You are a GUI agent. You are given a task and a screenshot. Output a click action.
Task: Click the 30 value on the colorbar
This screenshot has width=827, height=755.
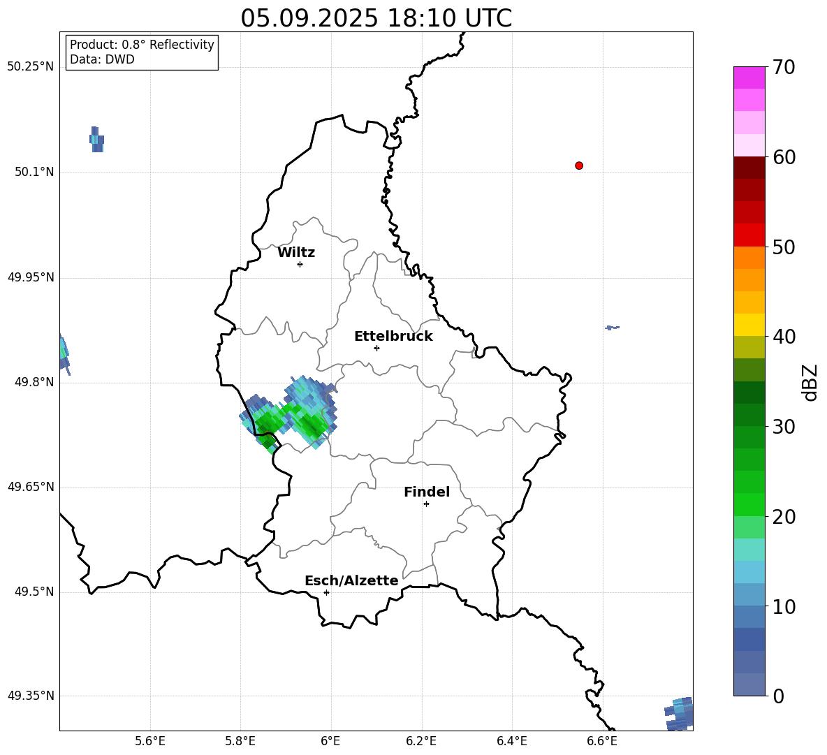coord(784,427)
